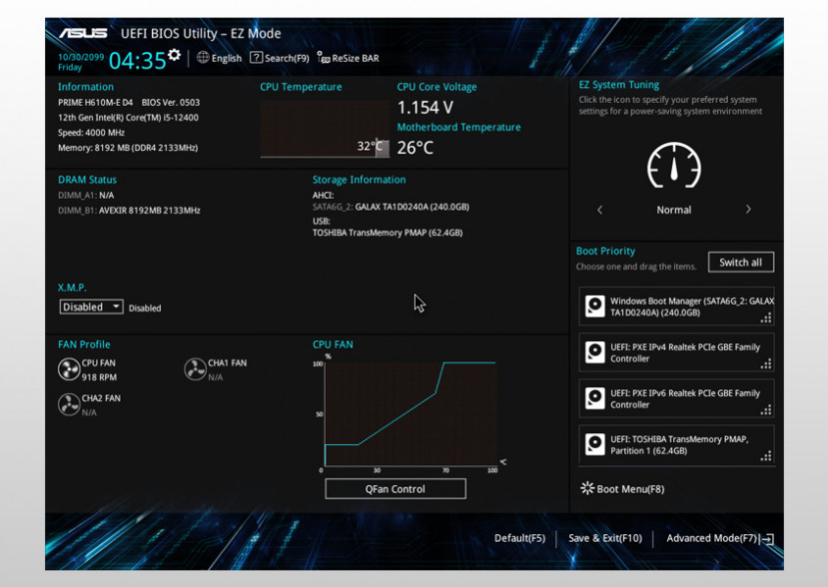Open Search (F9)
Viewport: 828px width, 587px height.
[280, 58]
